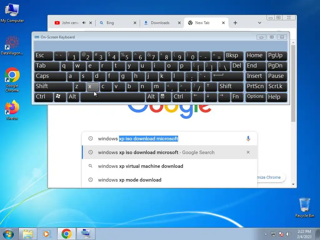Open Windows Explorer from the taskbar
The image size is (320, 240).
click(28, 234)
